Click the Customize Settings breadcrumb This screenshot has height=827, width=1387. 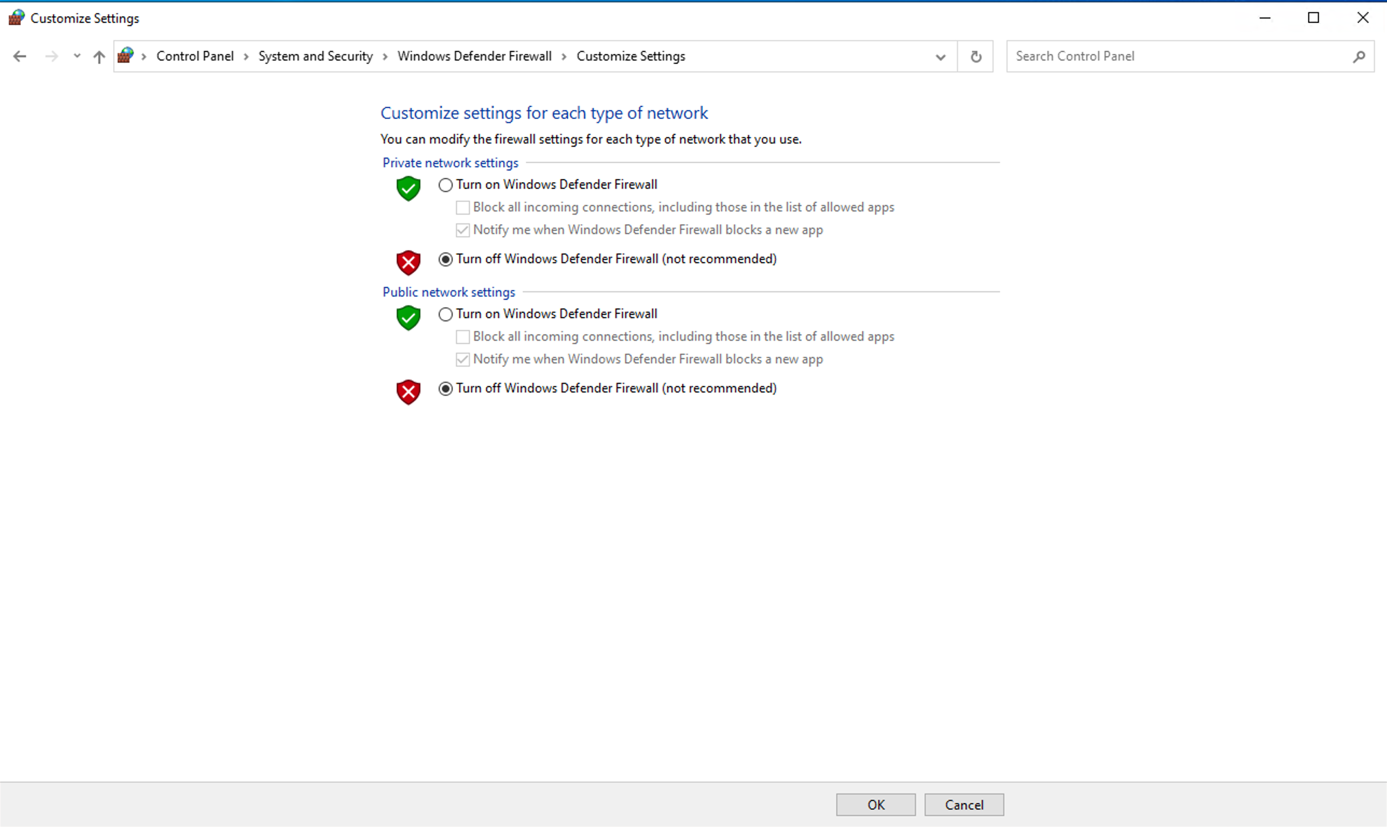[630, 56]
